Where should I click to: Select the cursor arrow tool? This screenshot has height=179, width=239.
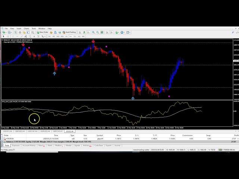(3, 37)
